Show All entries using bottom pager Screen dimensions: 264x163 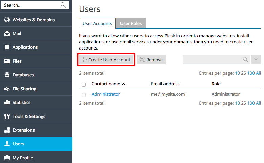tap(258, 103)
